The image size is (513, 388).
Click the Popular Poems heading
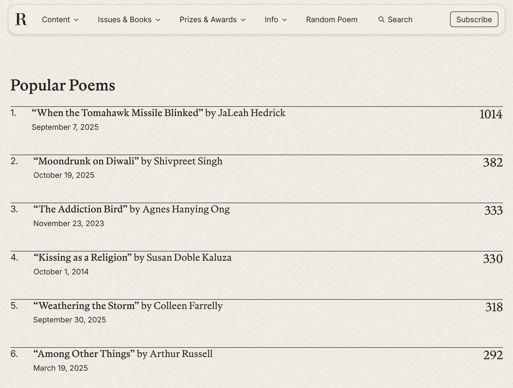[63, 85]
